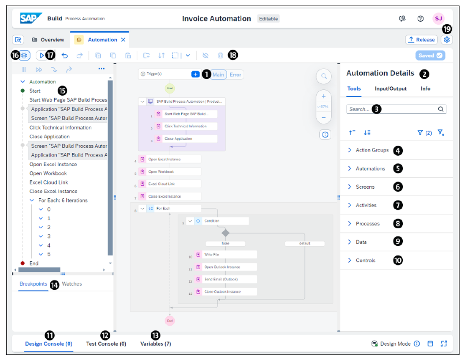Click the SJ user avatar
465x359 pixels.
(x=438, y=19)
